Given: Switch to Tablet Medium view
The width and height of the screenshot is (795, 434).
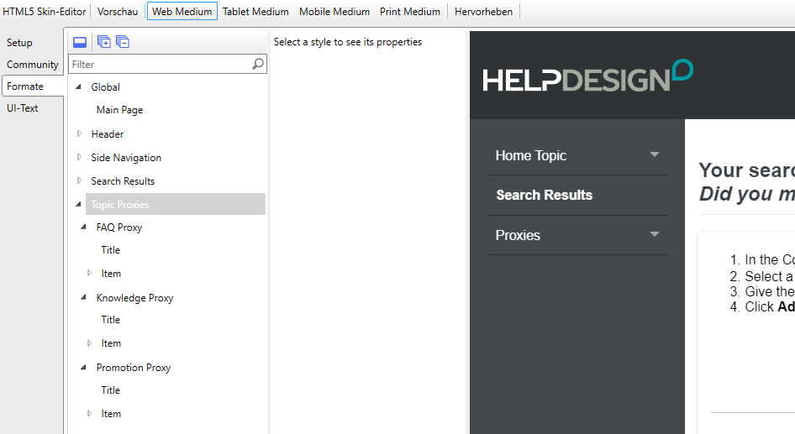Looking at the screenshot, I should pyautogui.click(x=255, y=12).
